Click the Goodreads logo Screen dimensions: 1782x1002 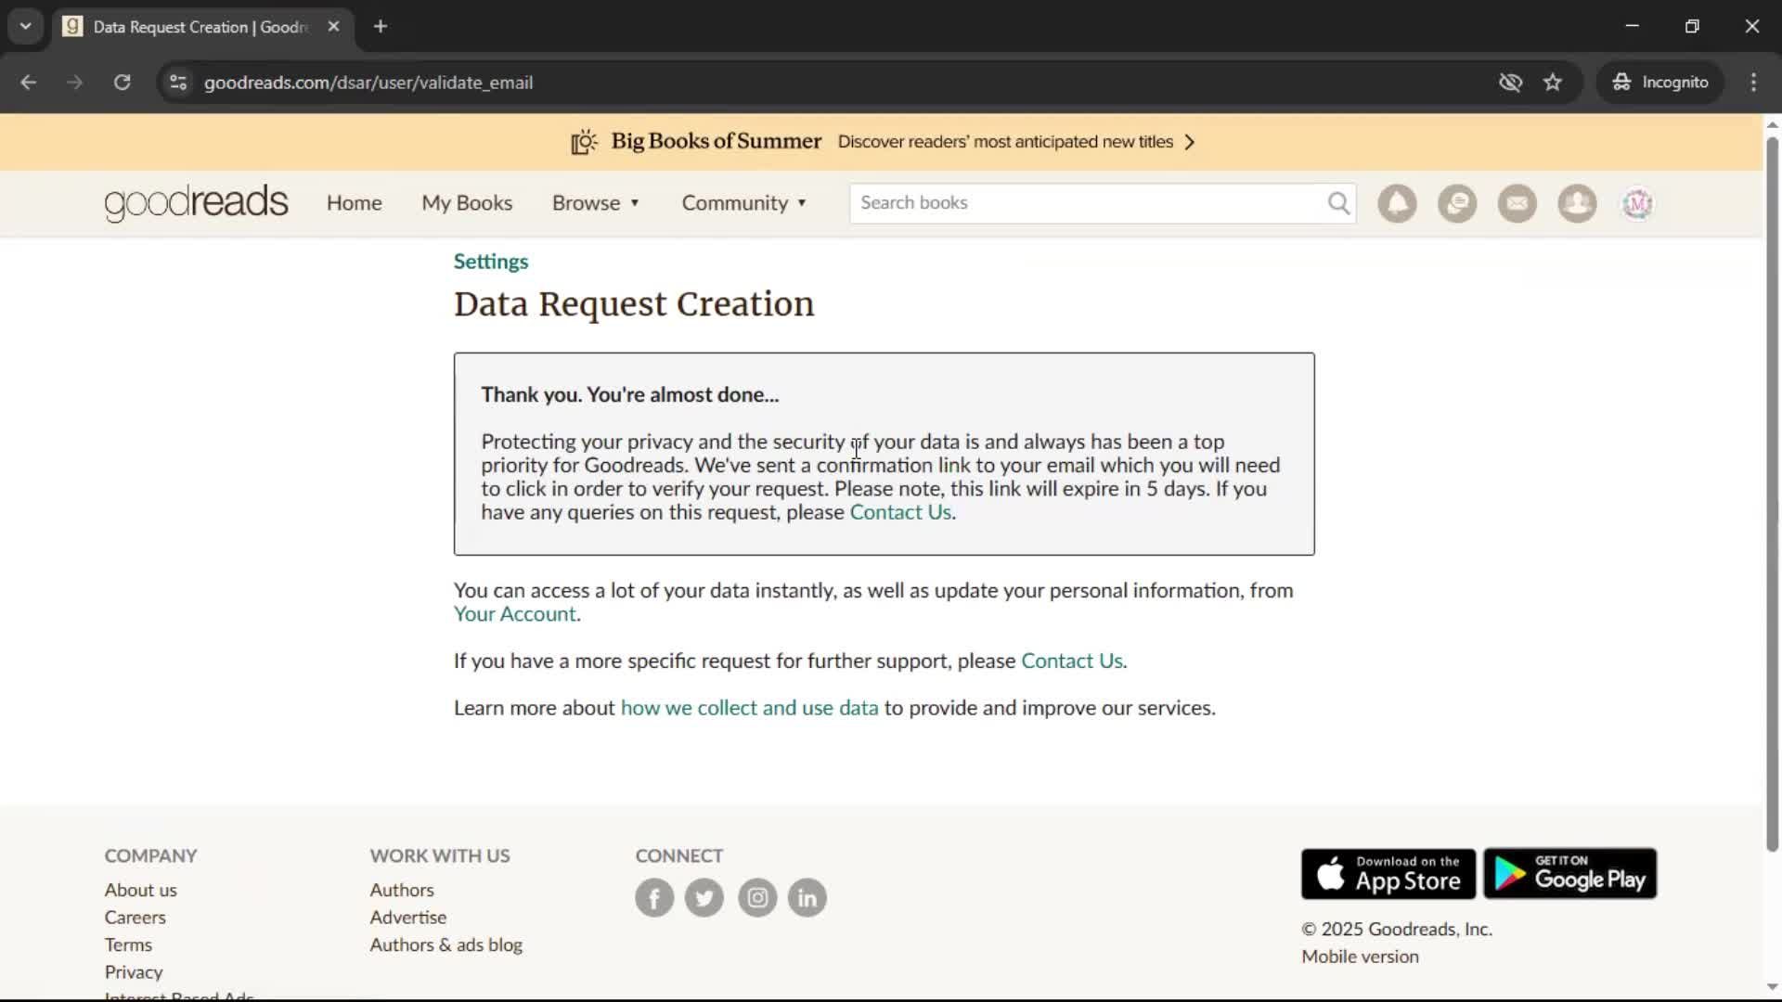tap(196, 202)
